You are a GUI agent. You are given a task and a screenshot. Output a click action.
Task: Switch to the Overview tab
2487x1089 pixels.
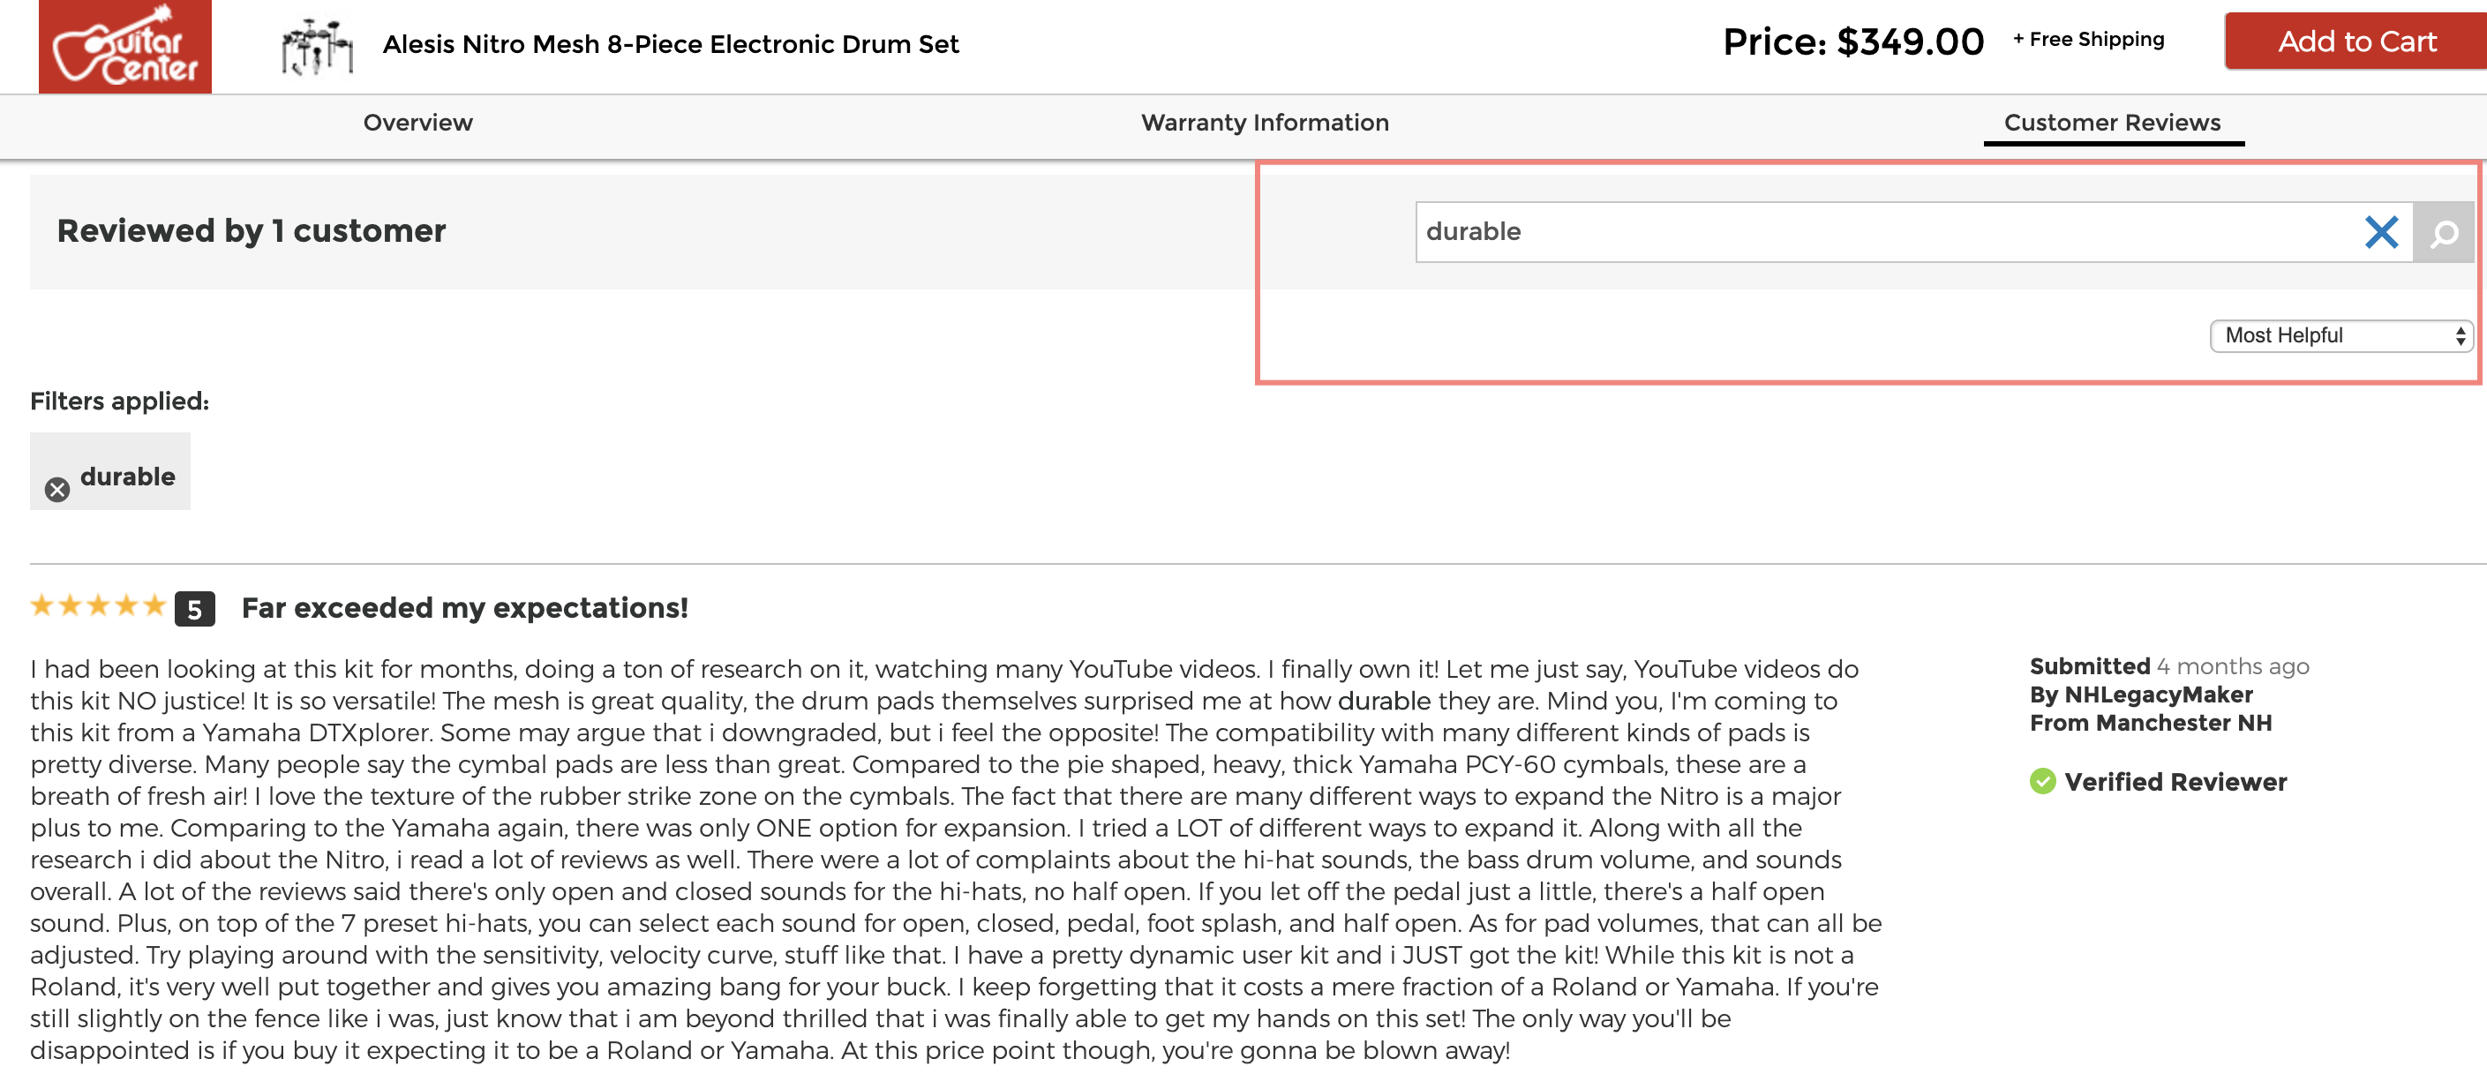pos(418,123)
